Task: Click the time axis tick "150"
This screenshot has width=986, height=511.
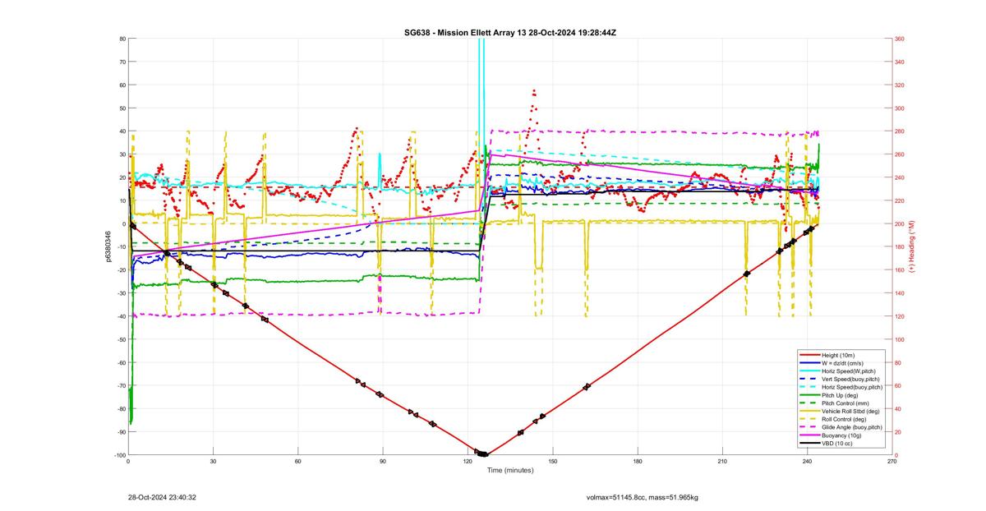Action: click(552, 462)
